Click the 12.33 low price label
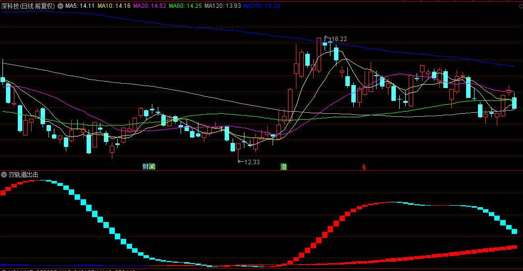The image size is (523, 271). [252, 162]
